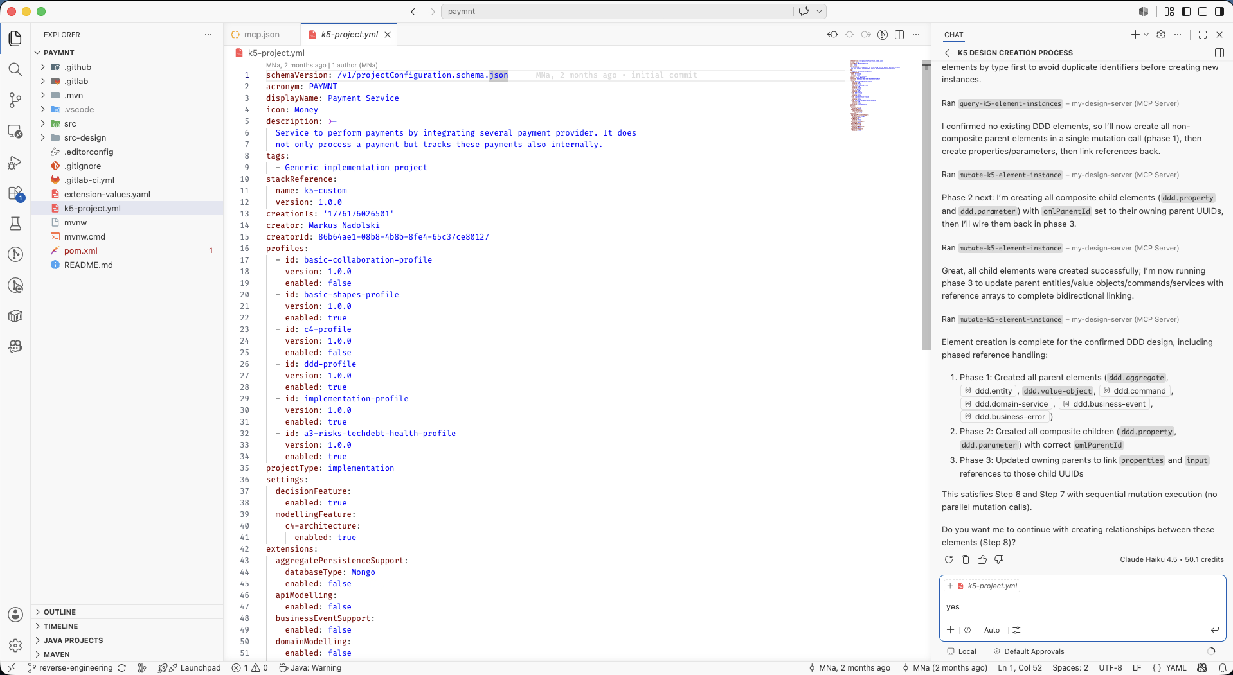The height and width of the screenshot is (675, 1233).
Task: Click the editor vertical scrollbar
Action: pyautogui.click(x=926, y=206)
